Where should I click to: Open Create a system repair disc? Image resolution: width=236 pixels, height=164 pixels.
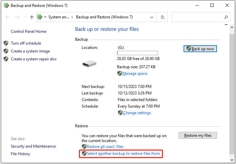tap(34, 59)
